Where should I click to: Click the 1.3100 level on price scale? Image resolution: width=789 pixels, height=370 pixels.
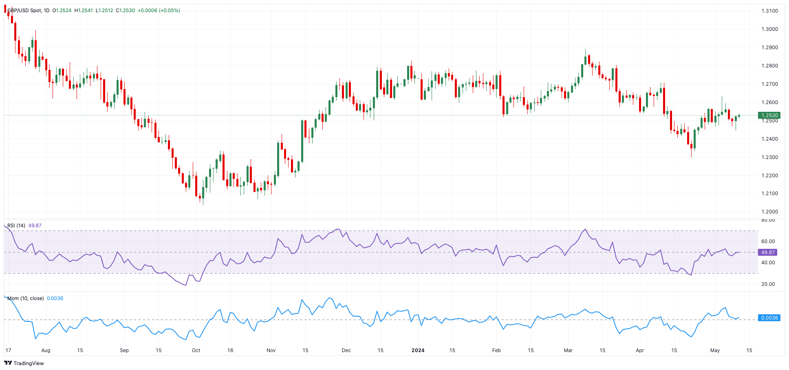769,11
